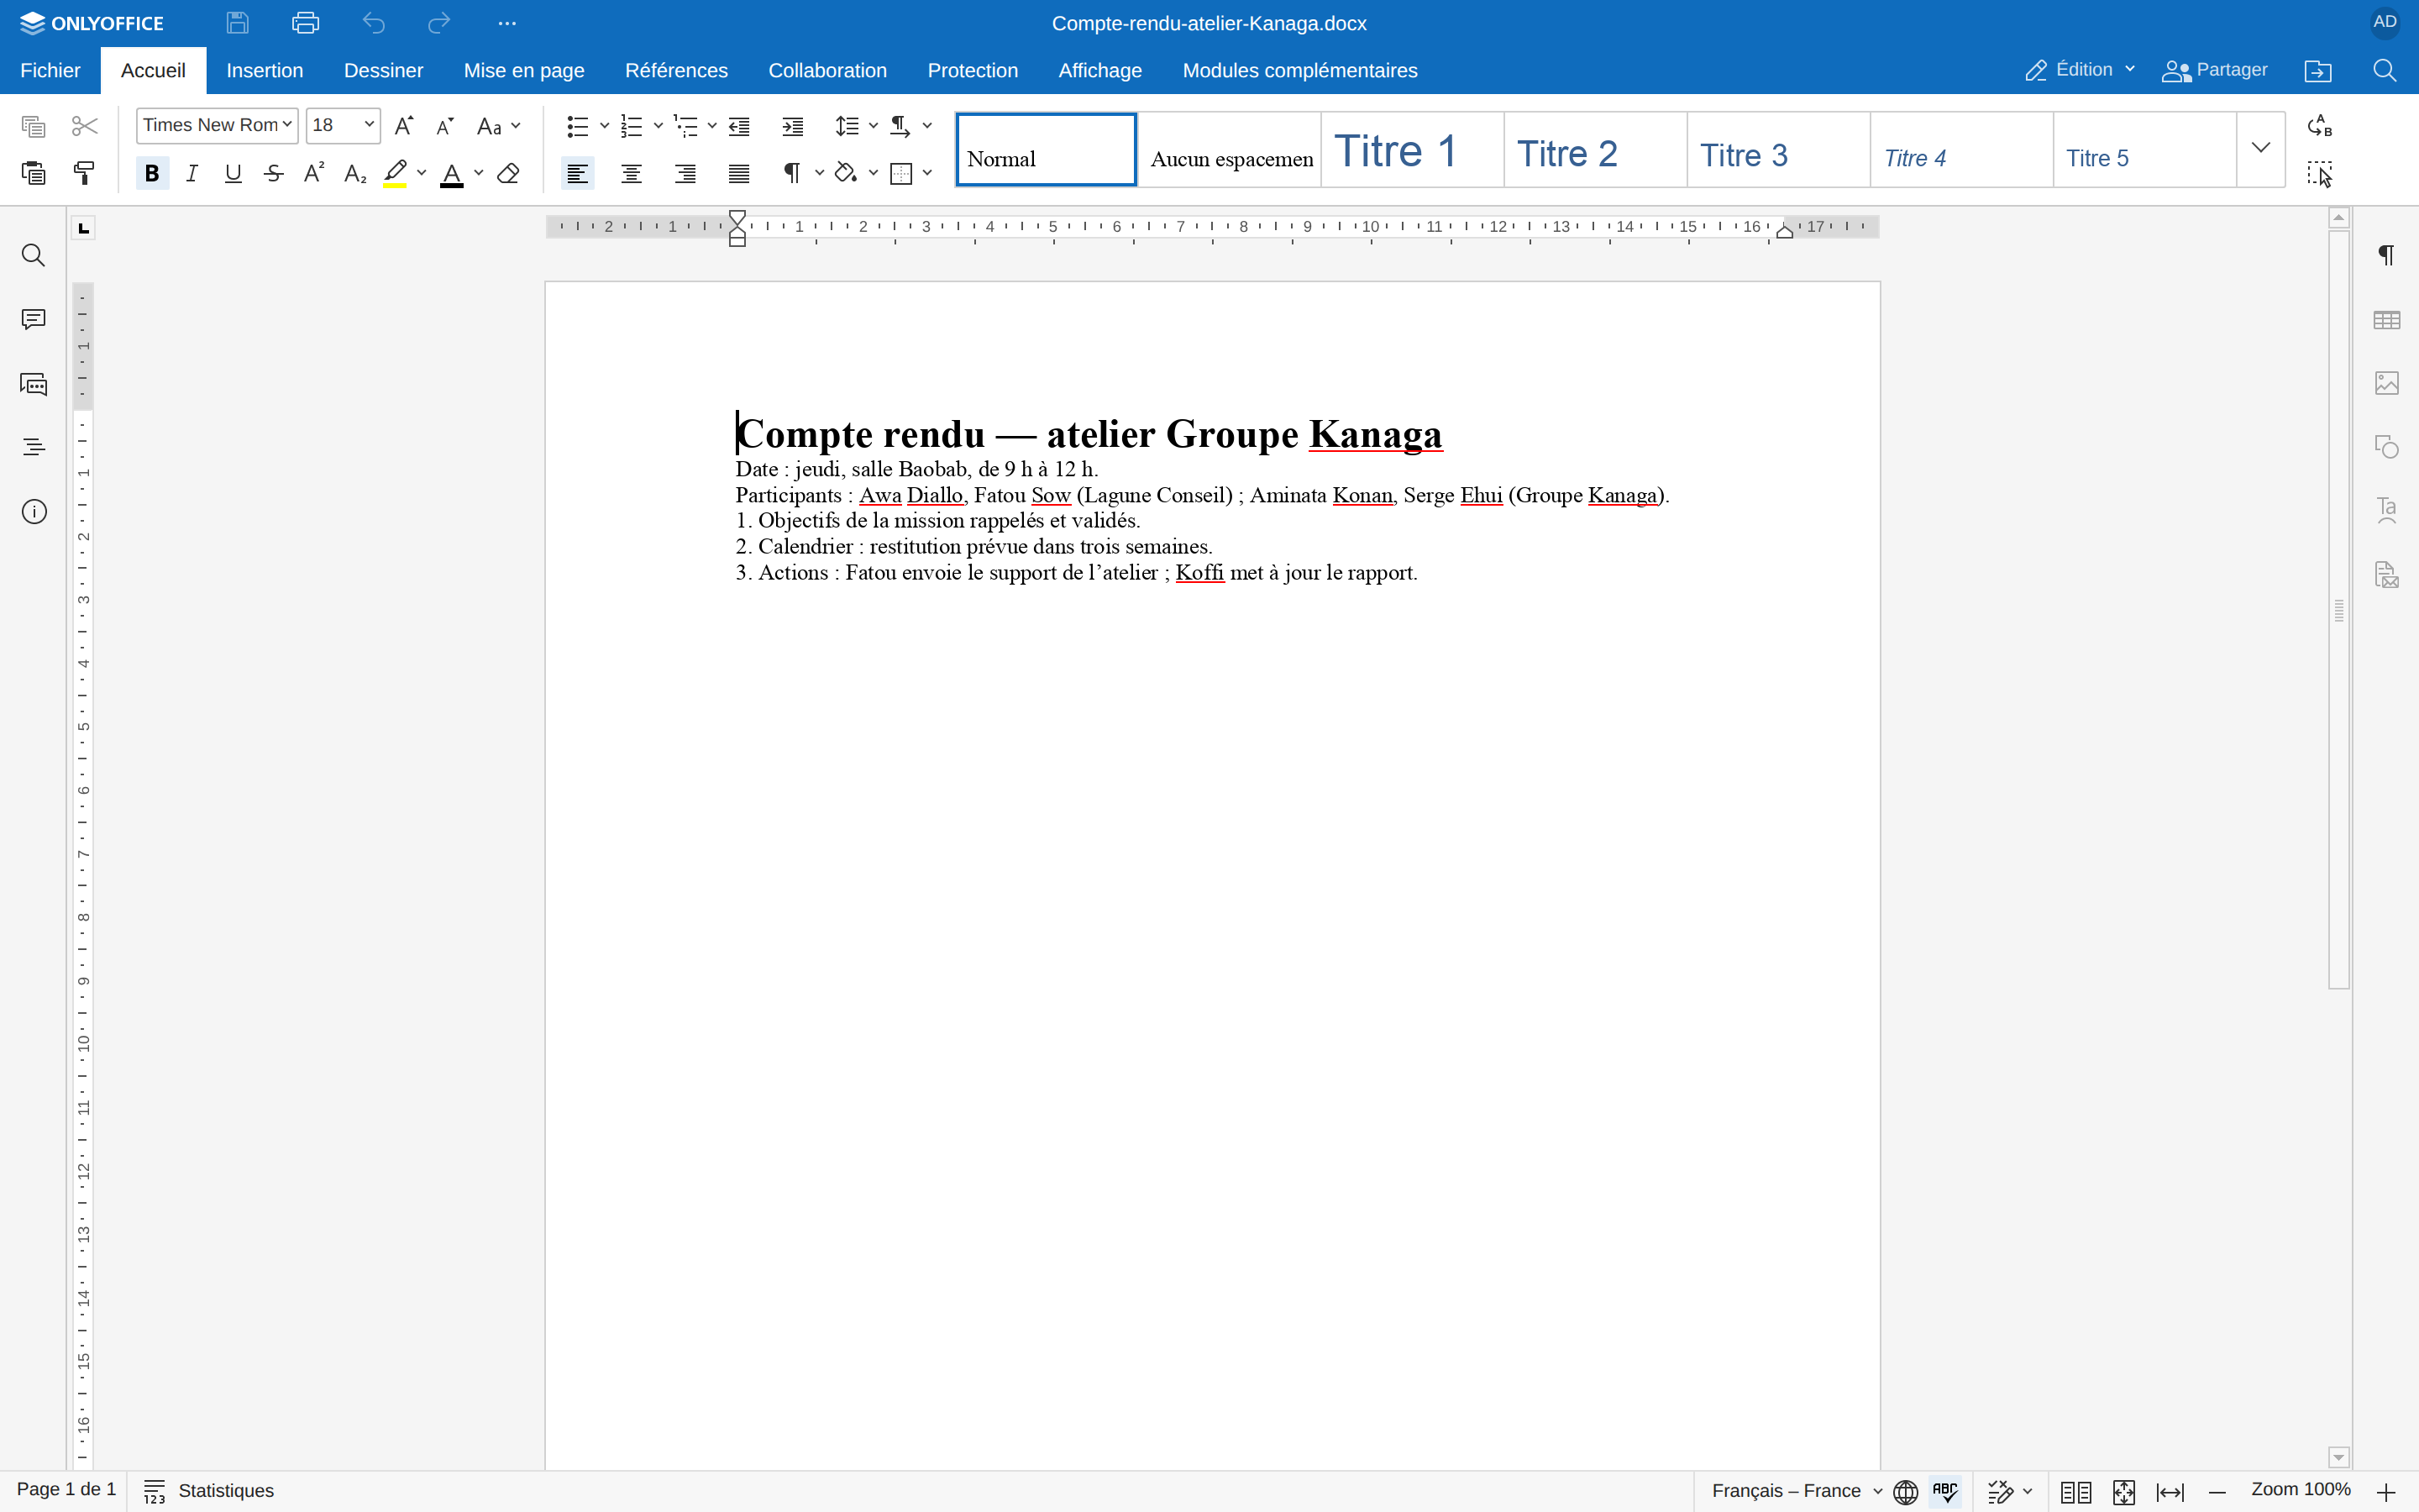Toggle strikethrough formatting
Image resolution: width=2419 pixels, height=1512 pixels.
274,174
